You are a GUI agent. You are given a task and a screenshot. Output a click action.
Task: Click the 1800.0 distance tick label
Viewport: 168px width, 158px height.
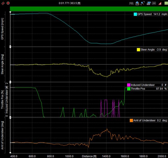tap(143, 156)
